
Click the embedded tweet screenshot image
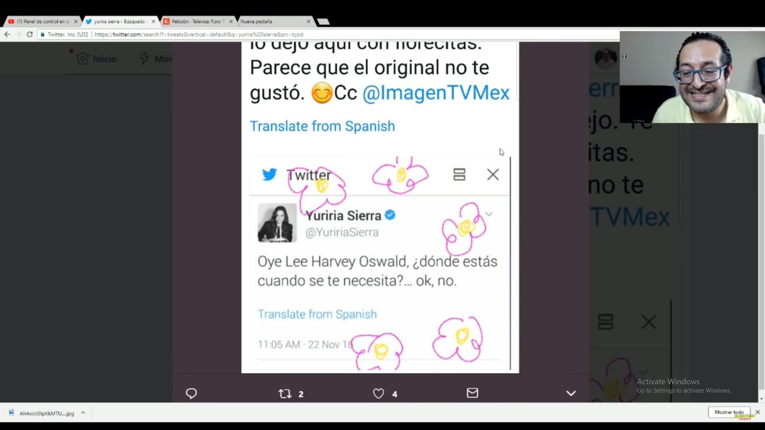point(380,264)
